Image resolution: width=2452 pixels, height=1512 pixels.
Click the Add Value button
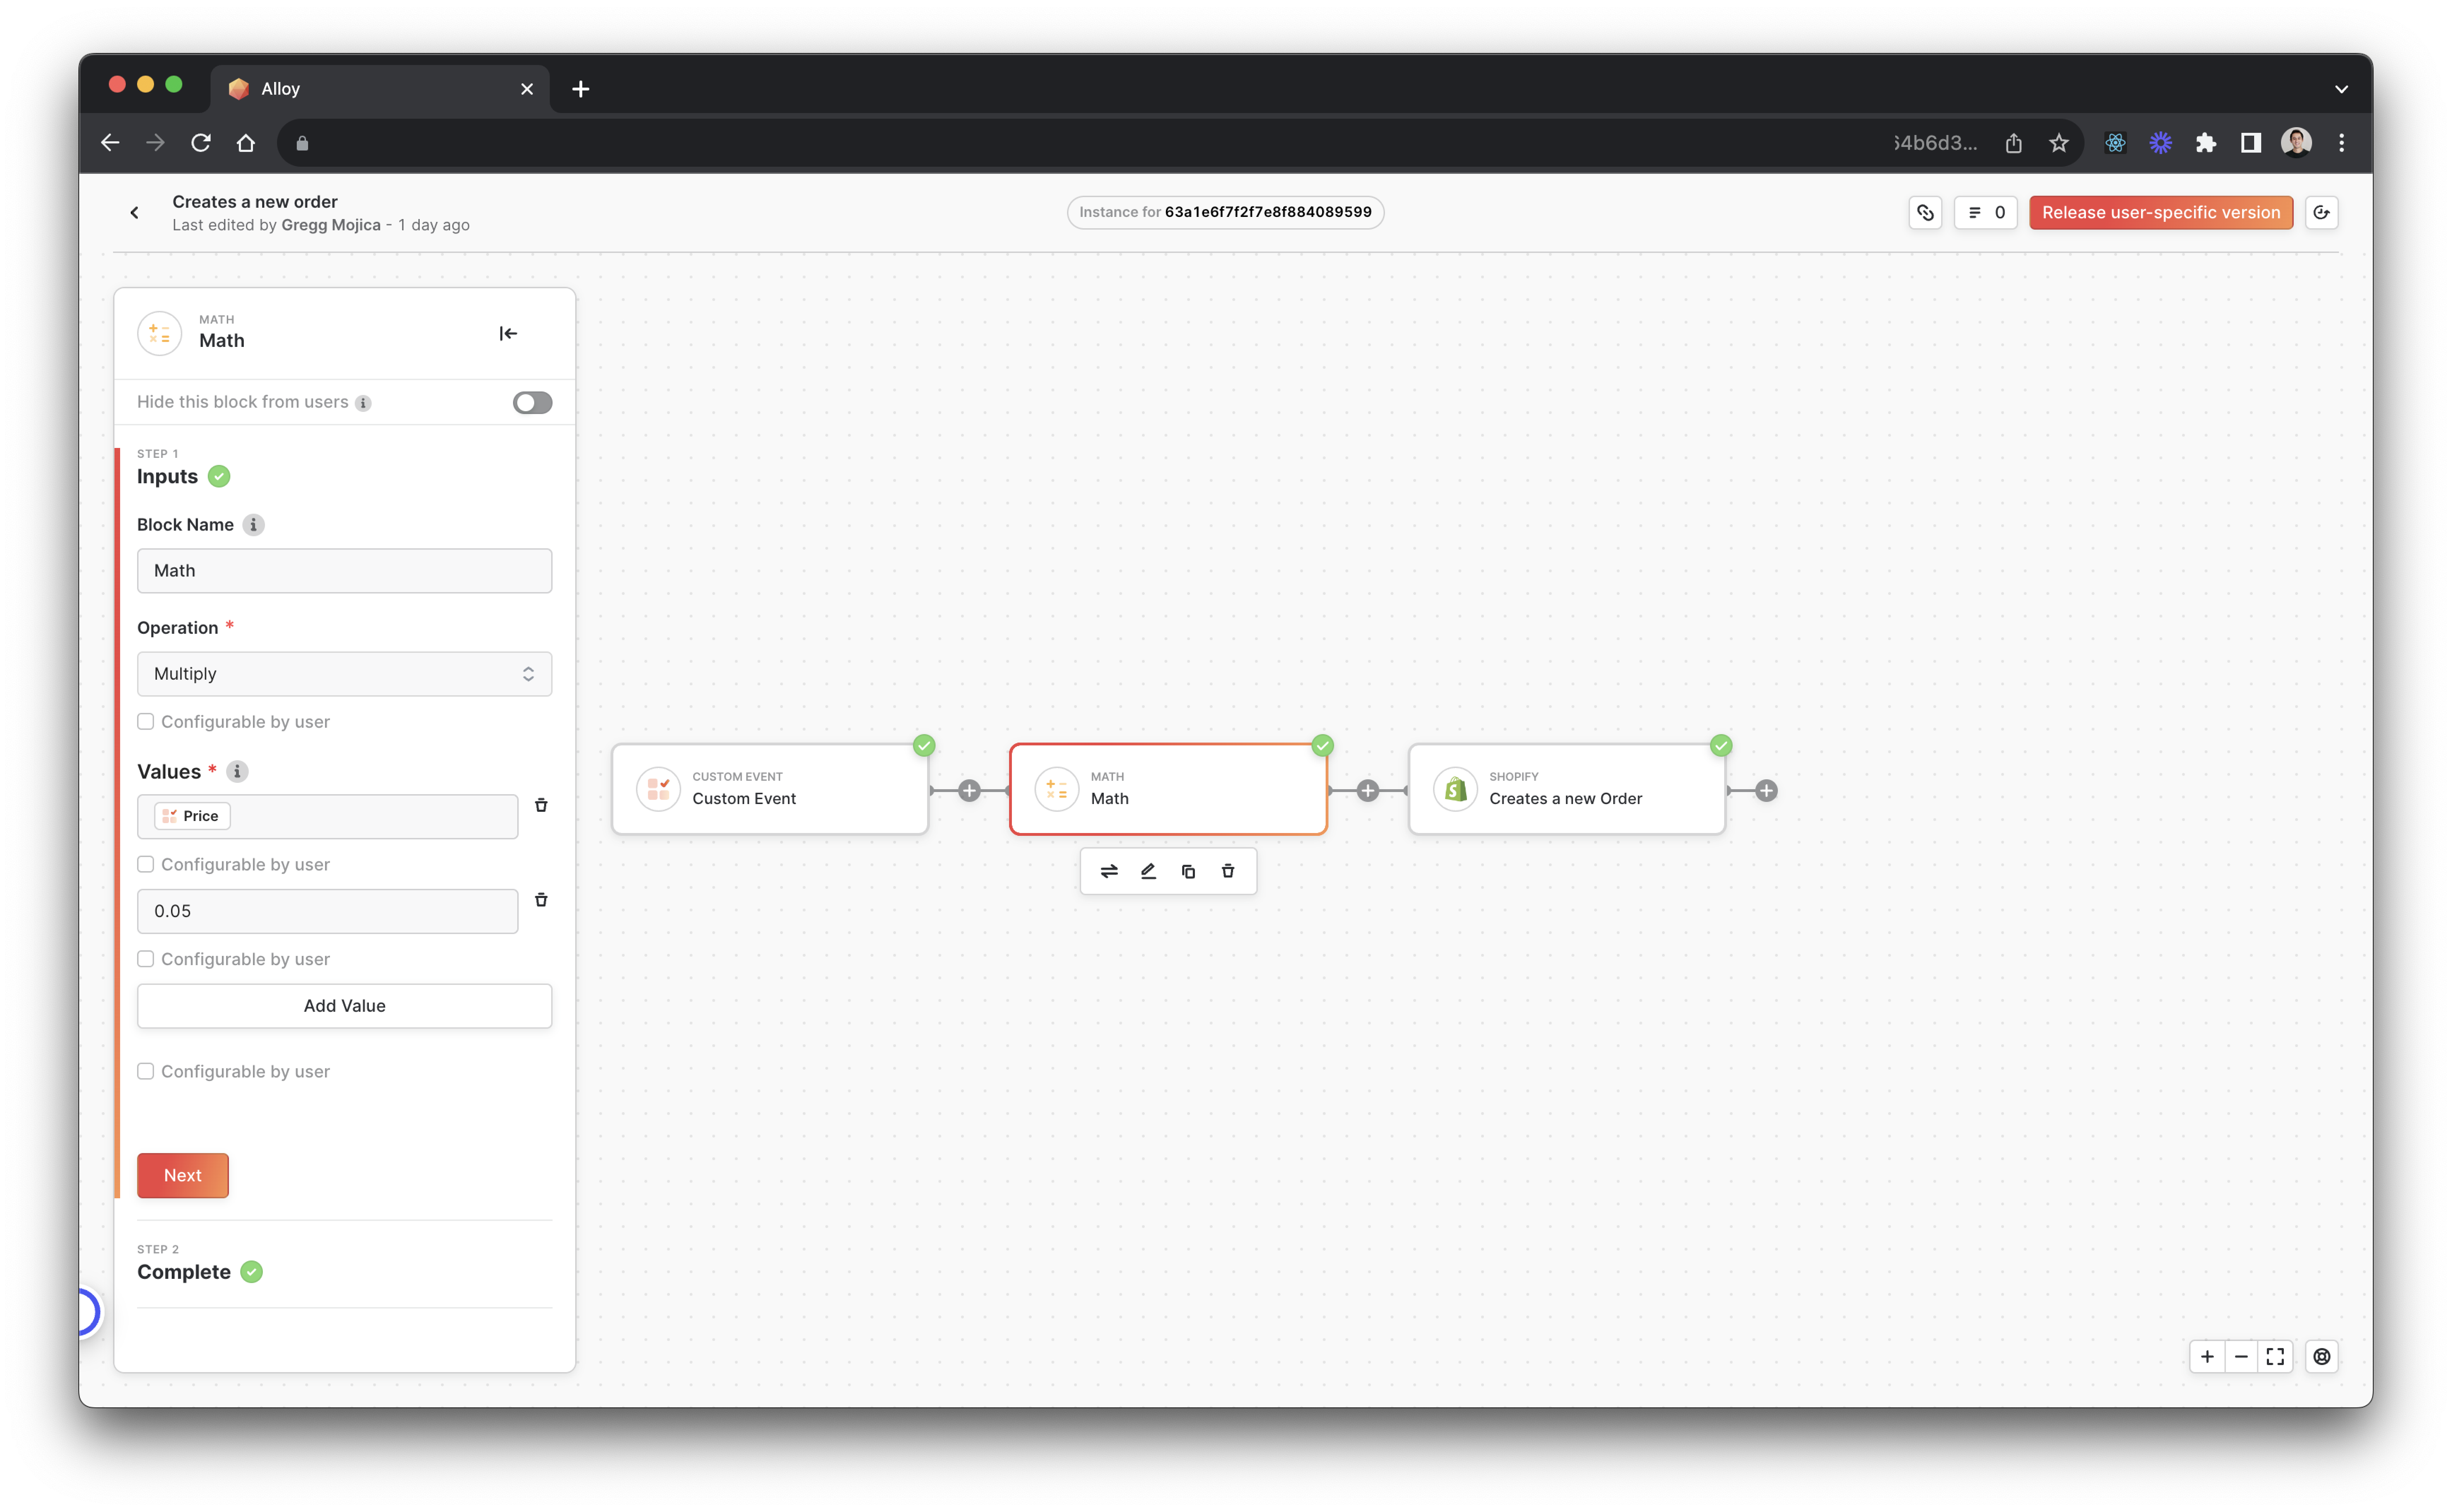(x=344, y=1006)
